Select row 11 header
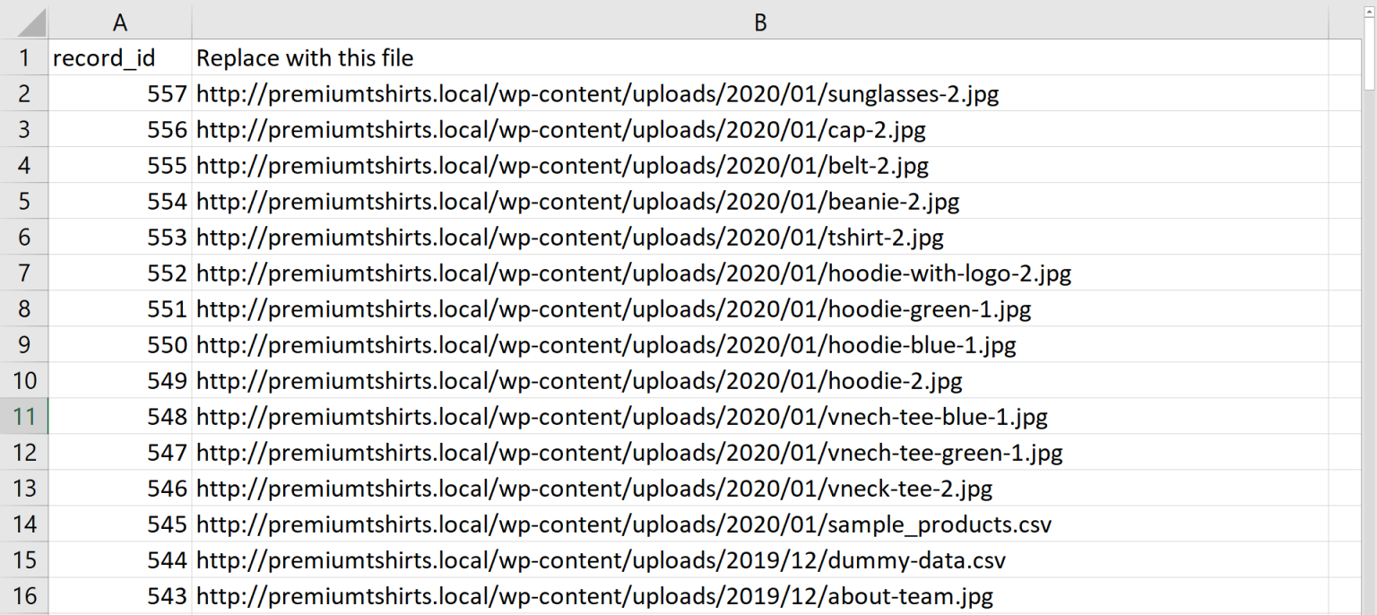Image resolution: width=1377 pixels, height=615 pixels. [x=23, y=416]
